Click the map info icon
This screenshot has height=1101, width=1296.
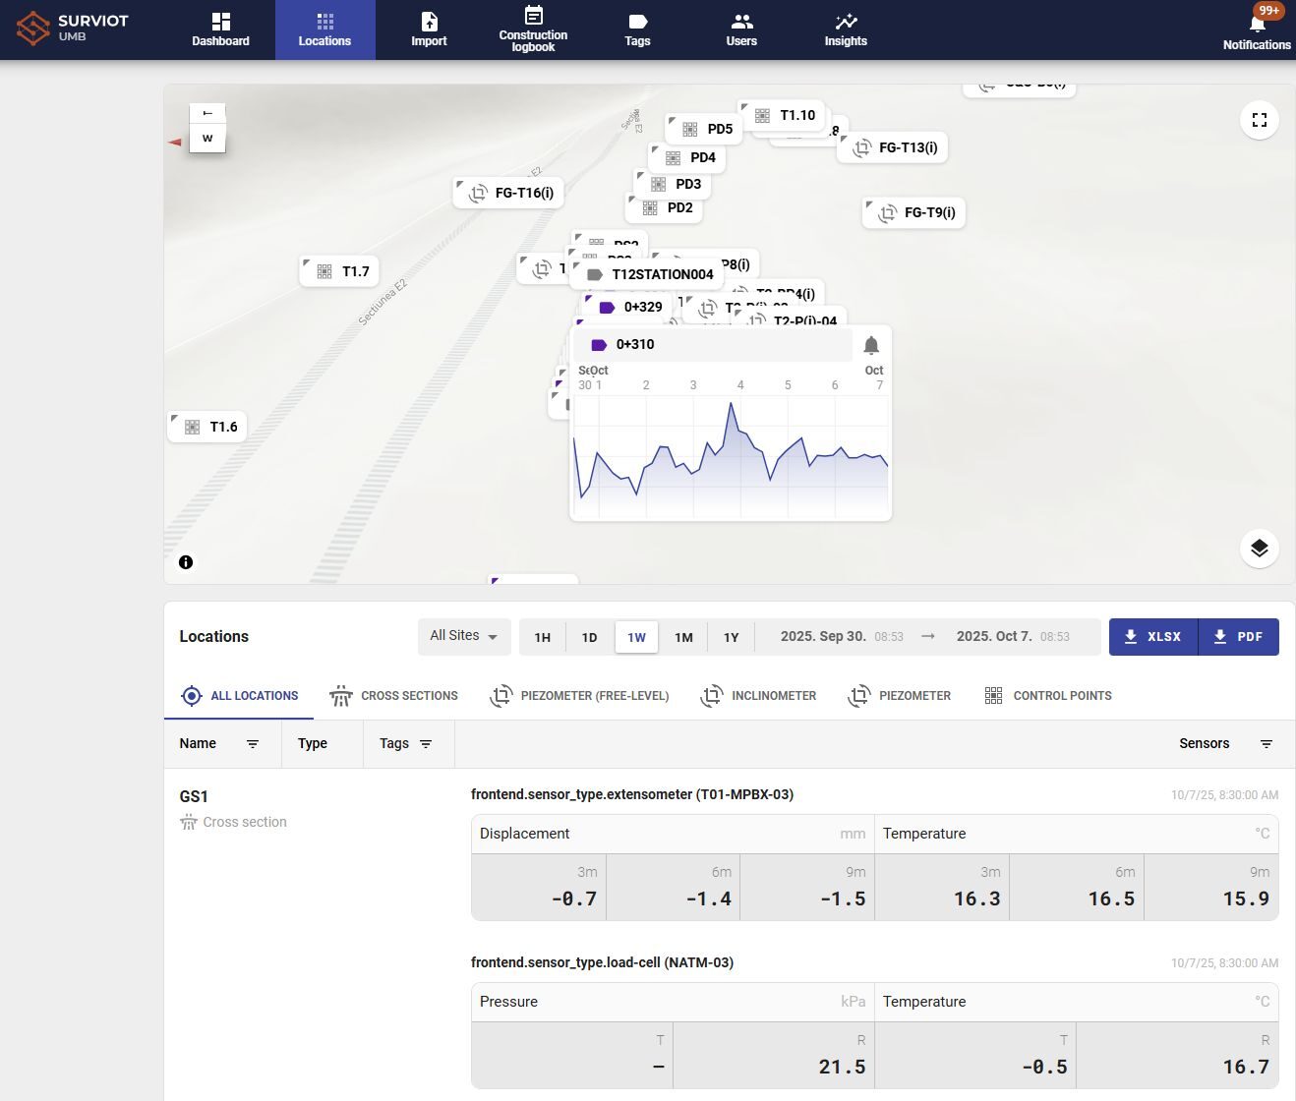click(186, 562)
